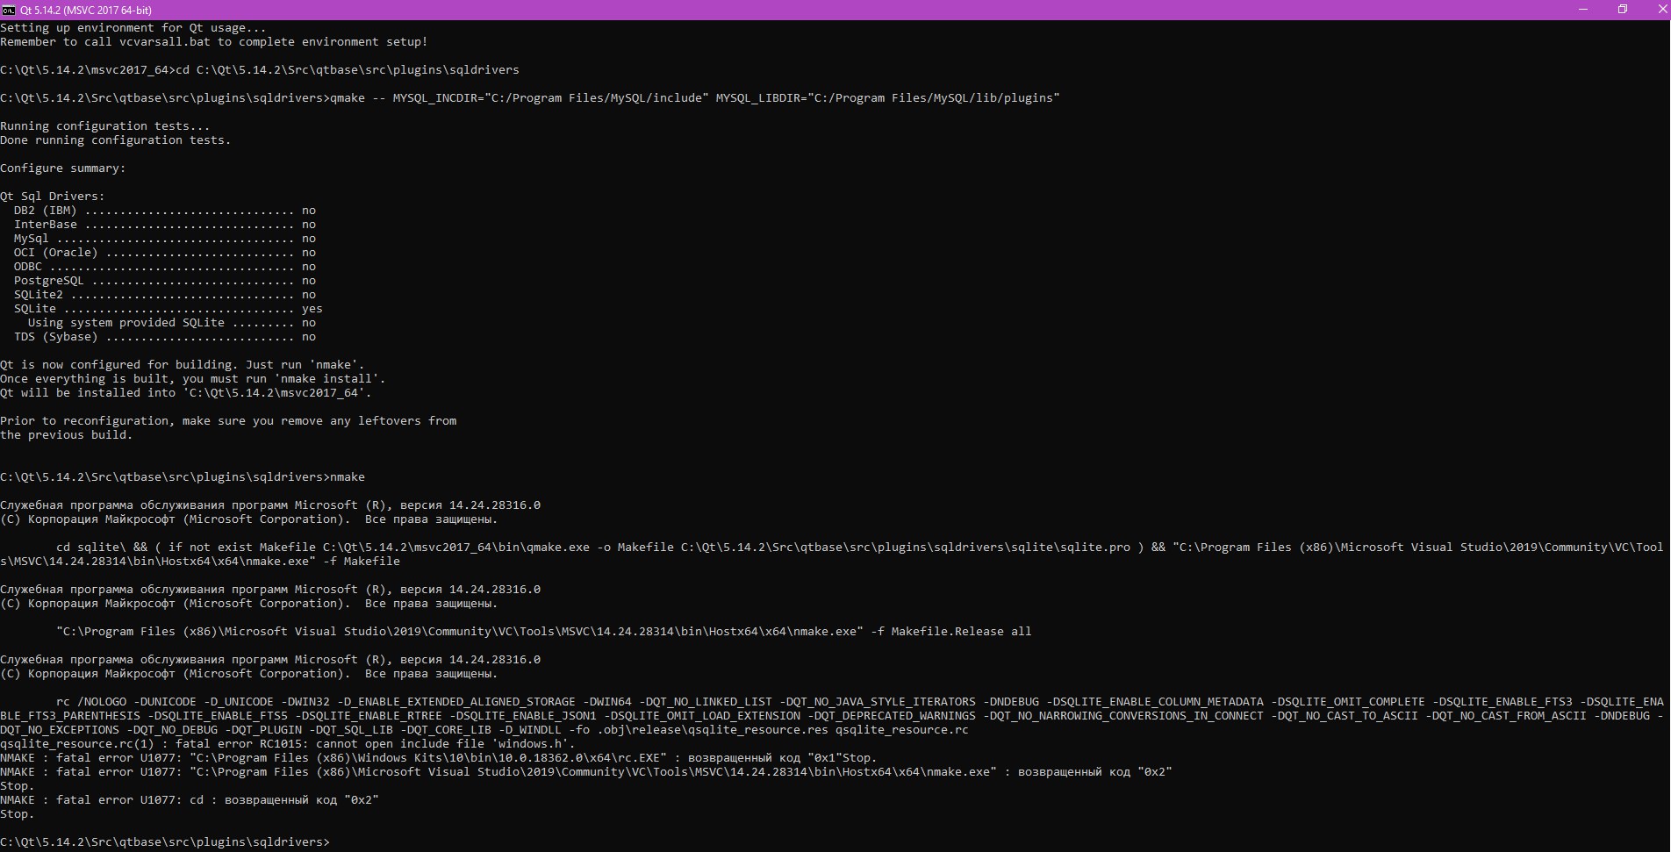Click the 'rc /NOLOGO -DUNICODE' compile line
Screen dimensions: 1671x852
click(832, 716)
